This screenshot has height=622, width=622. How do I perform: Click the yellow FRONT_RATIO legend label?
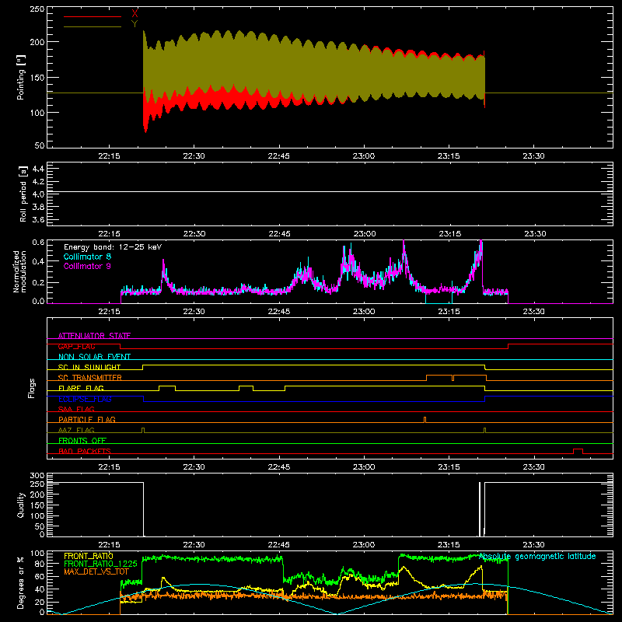pyautogui.click(x=89, y=556)
